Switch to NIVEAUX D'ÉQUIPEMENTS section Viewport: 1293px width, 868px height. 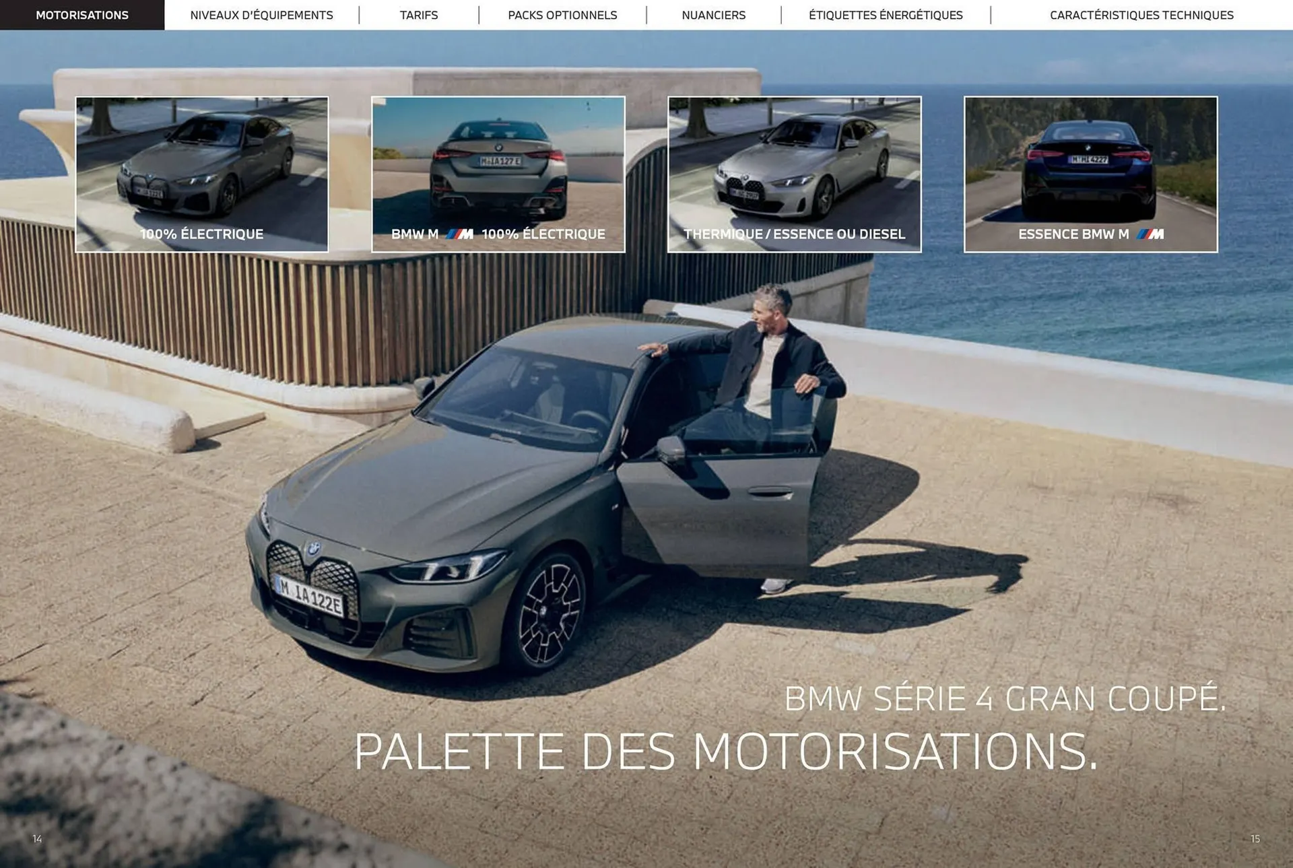[x=261, y=14]
